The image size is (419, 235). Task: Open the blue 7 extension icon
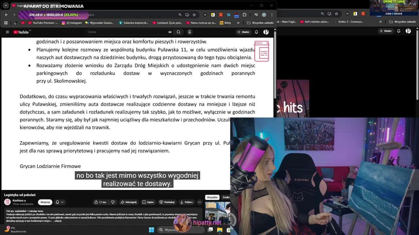pyautogui.click(x=229, y=15)
